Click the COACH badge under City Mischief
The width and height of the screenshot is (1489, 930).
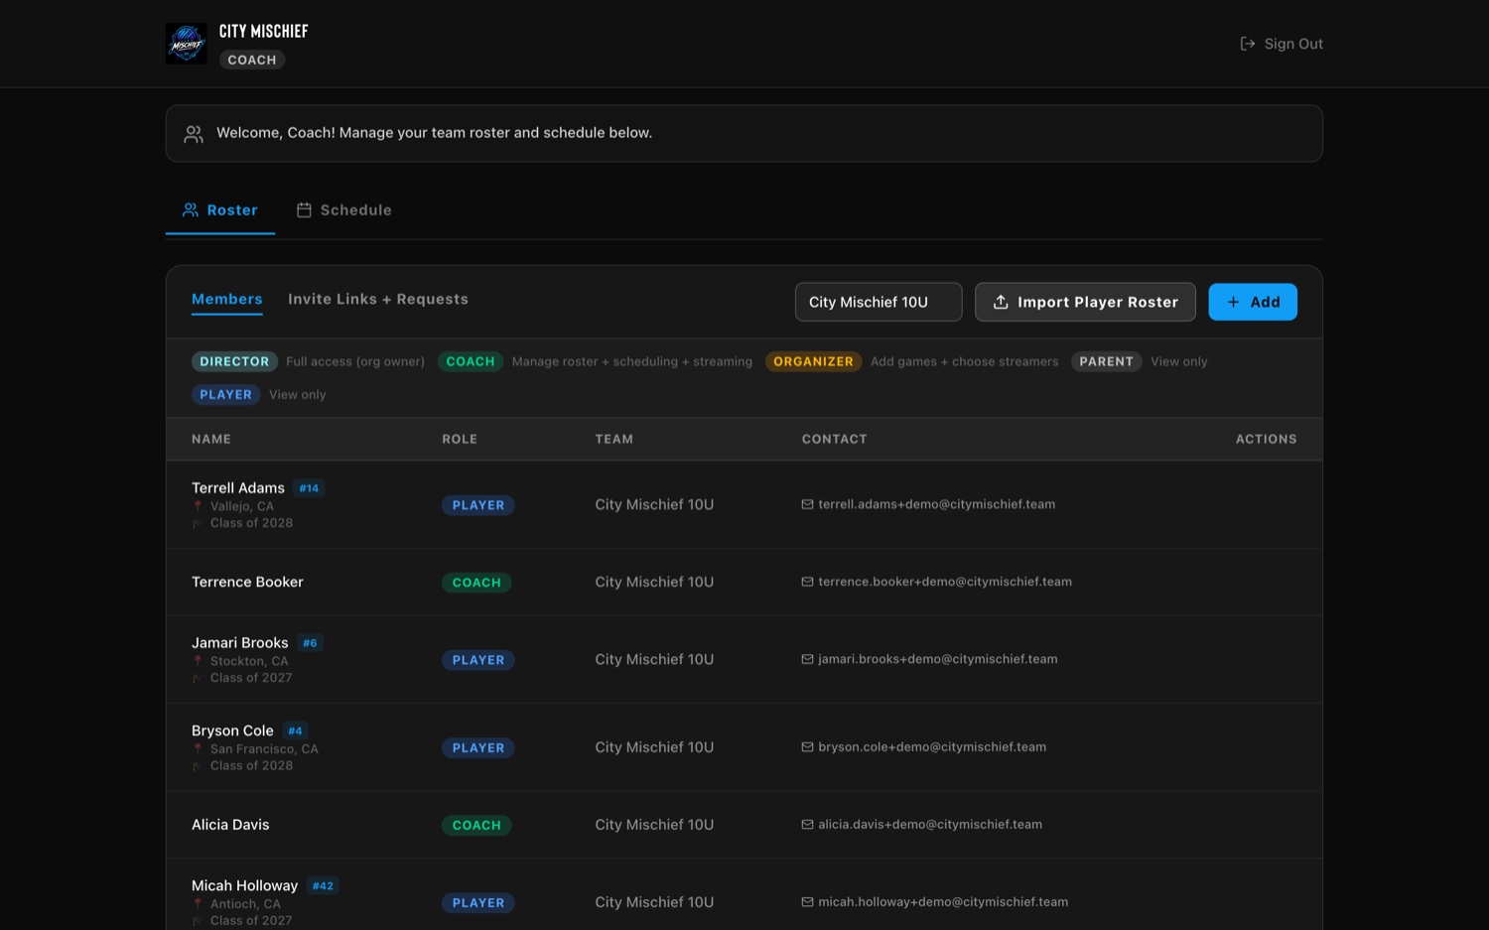(x=252, y=60)
